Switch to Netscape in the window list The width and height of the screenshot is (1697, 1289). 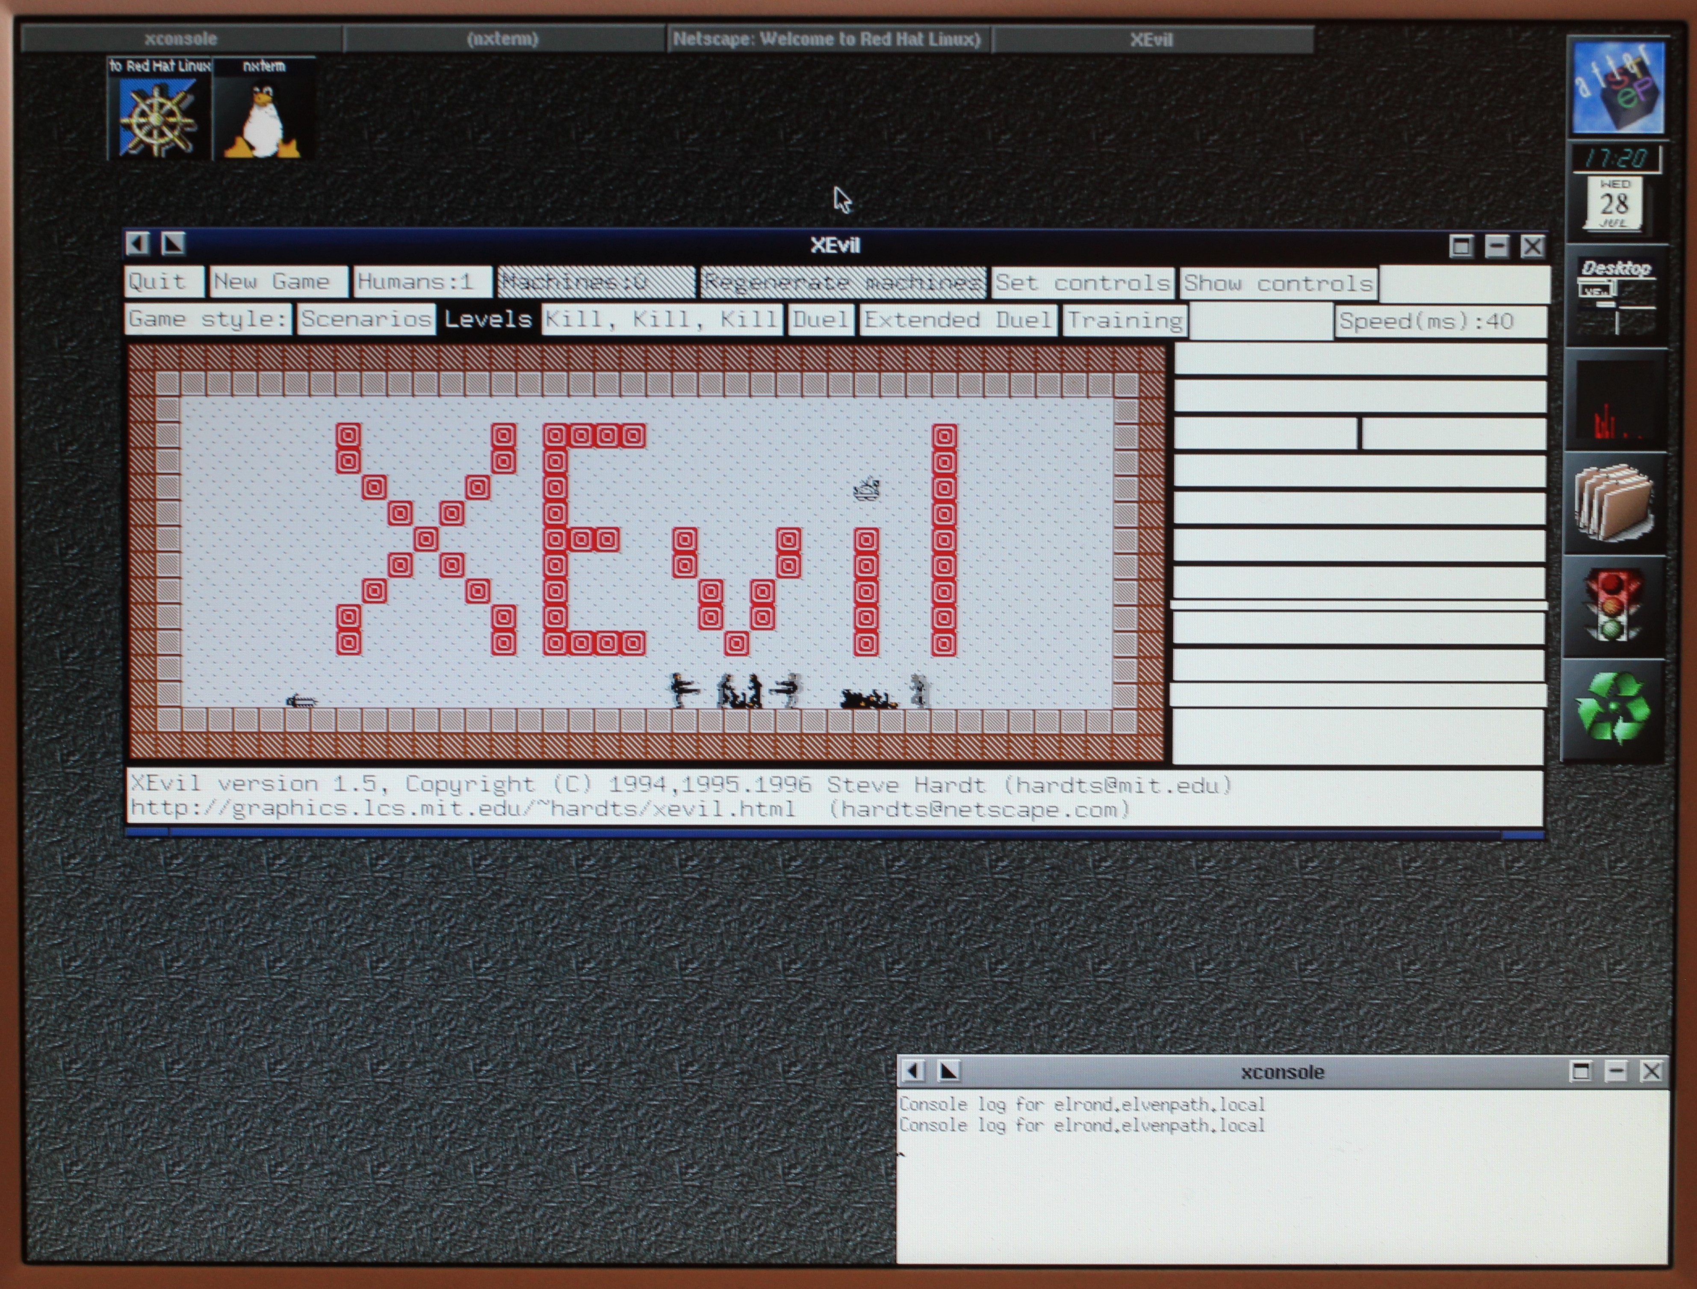827,39
